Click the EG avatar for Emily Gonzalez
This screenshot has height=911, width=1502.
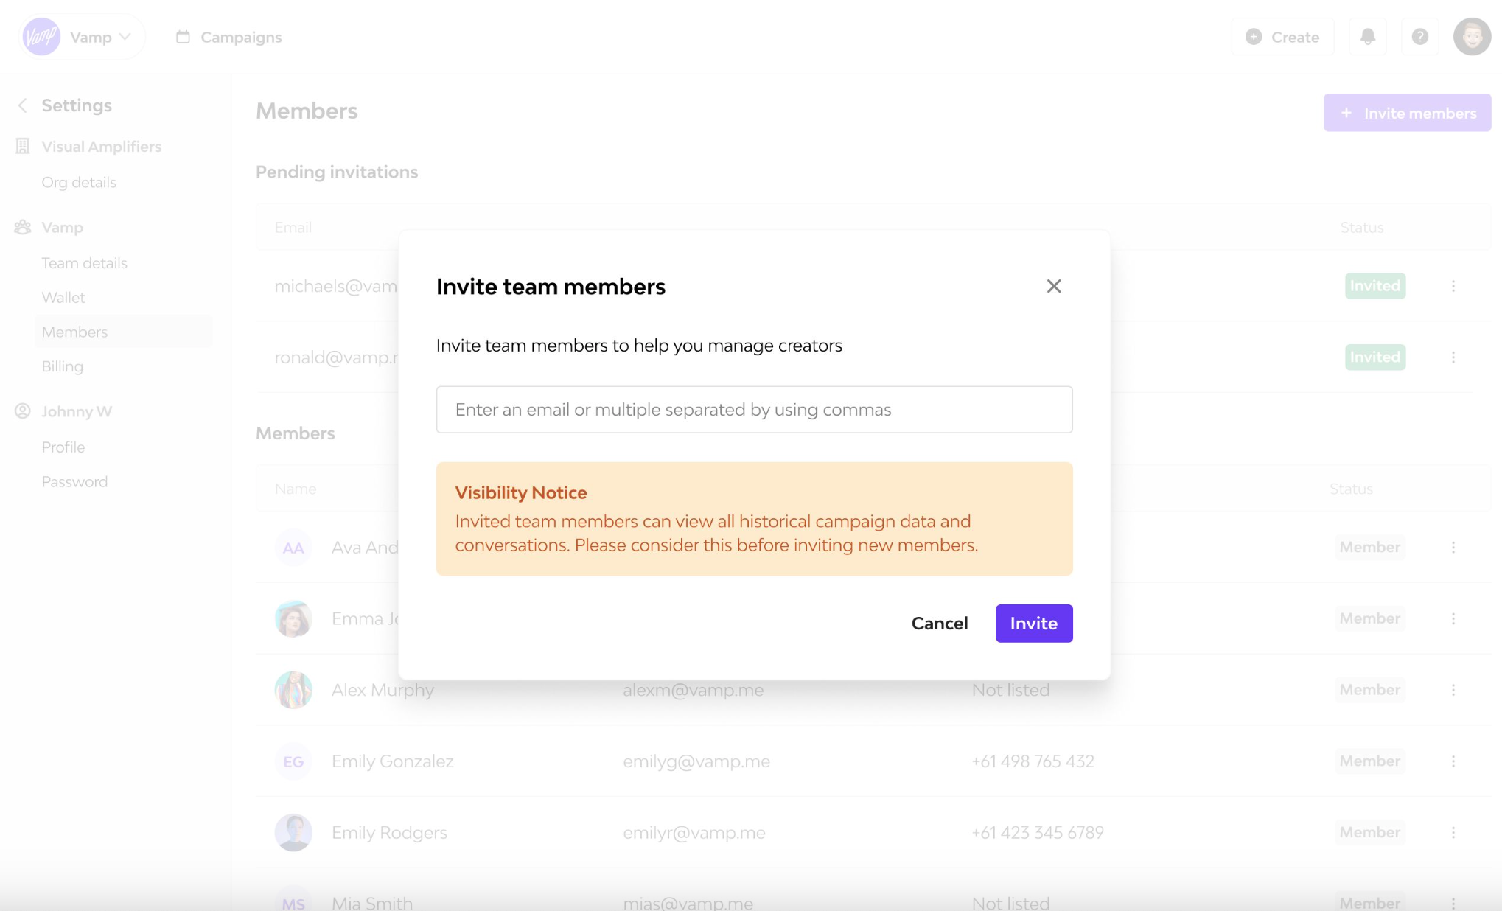click(x=293, y=761)
